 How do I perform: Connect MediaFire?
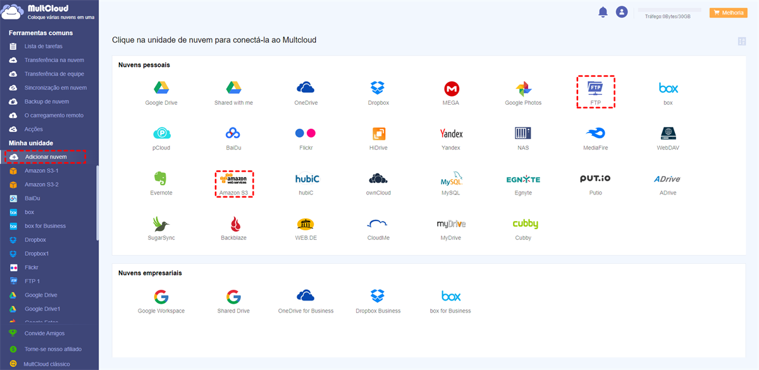point(595,133)
